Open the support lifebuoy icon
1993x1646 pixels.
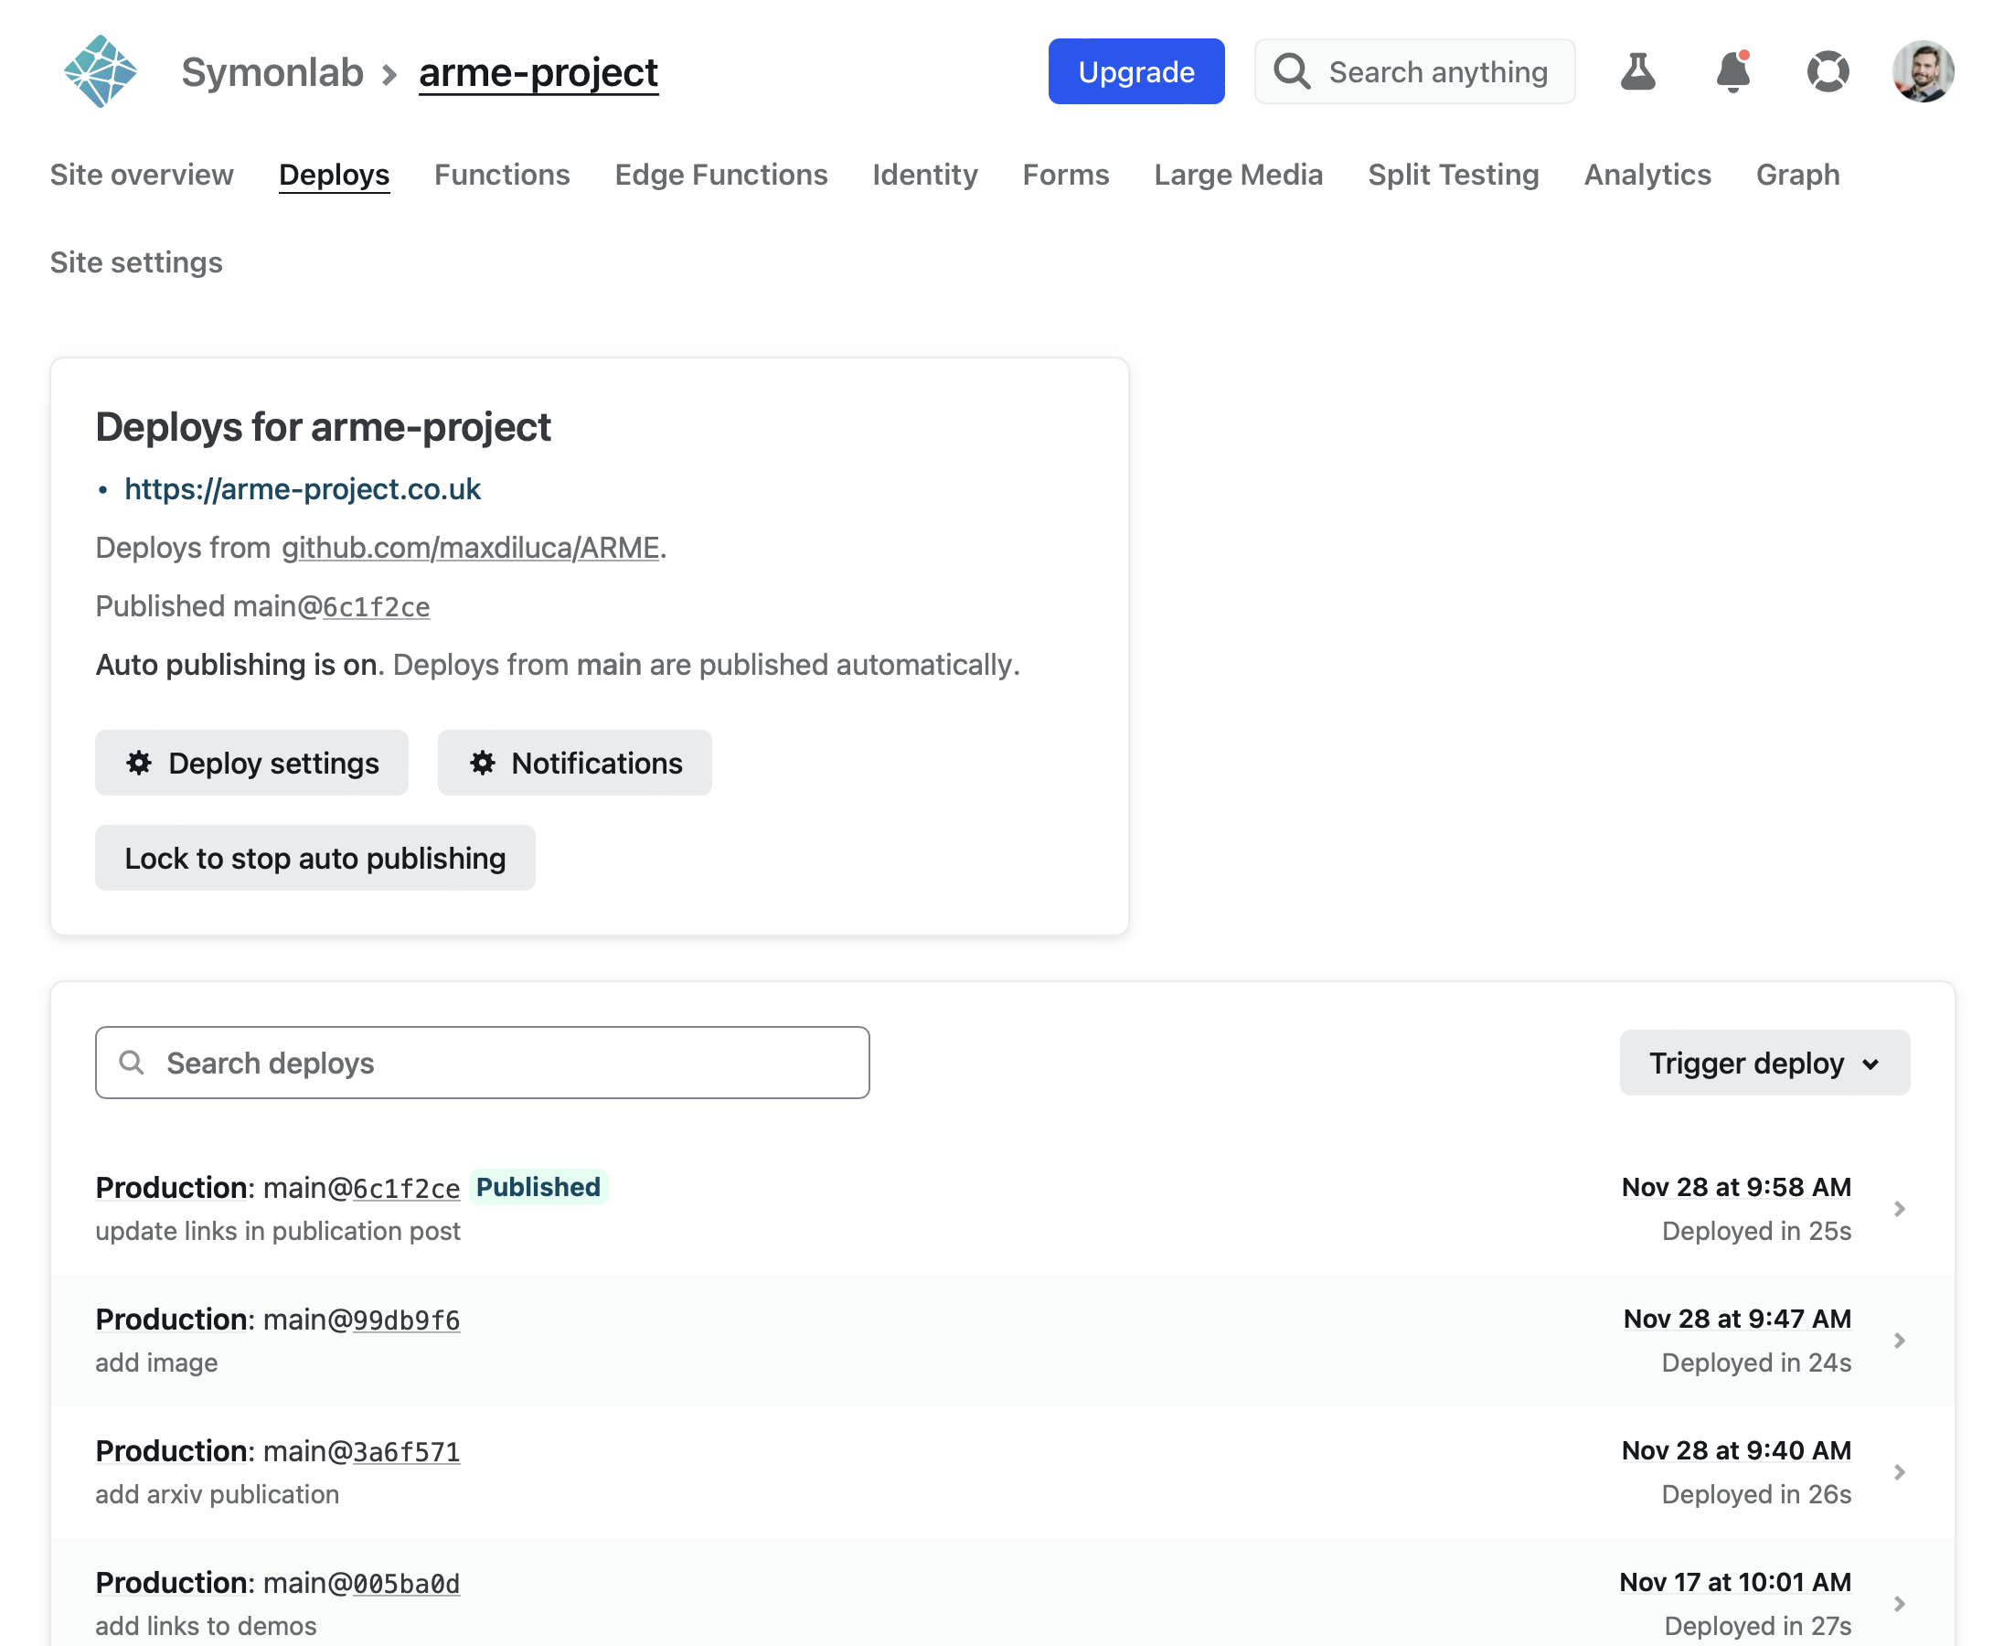click(x=1828, y=71)
